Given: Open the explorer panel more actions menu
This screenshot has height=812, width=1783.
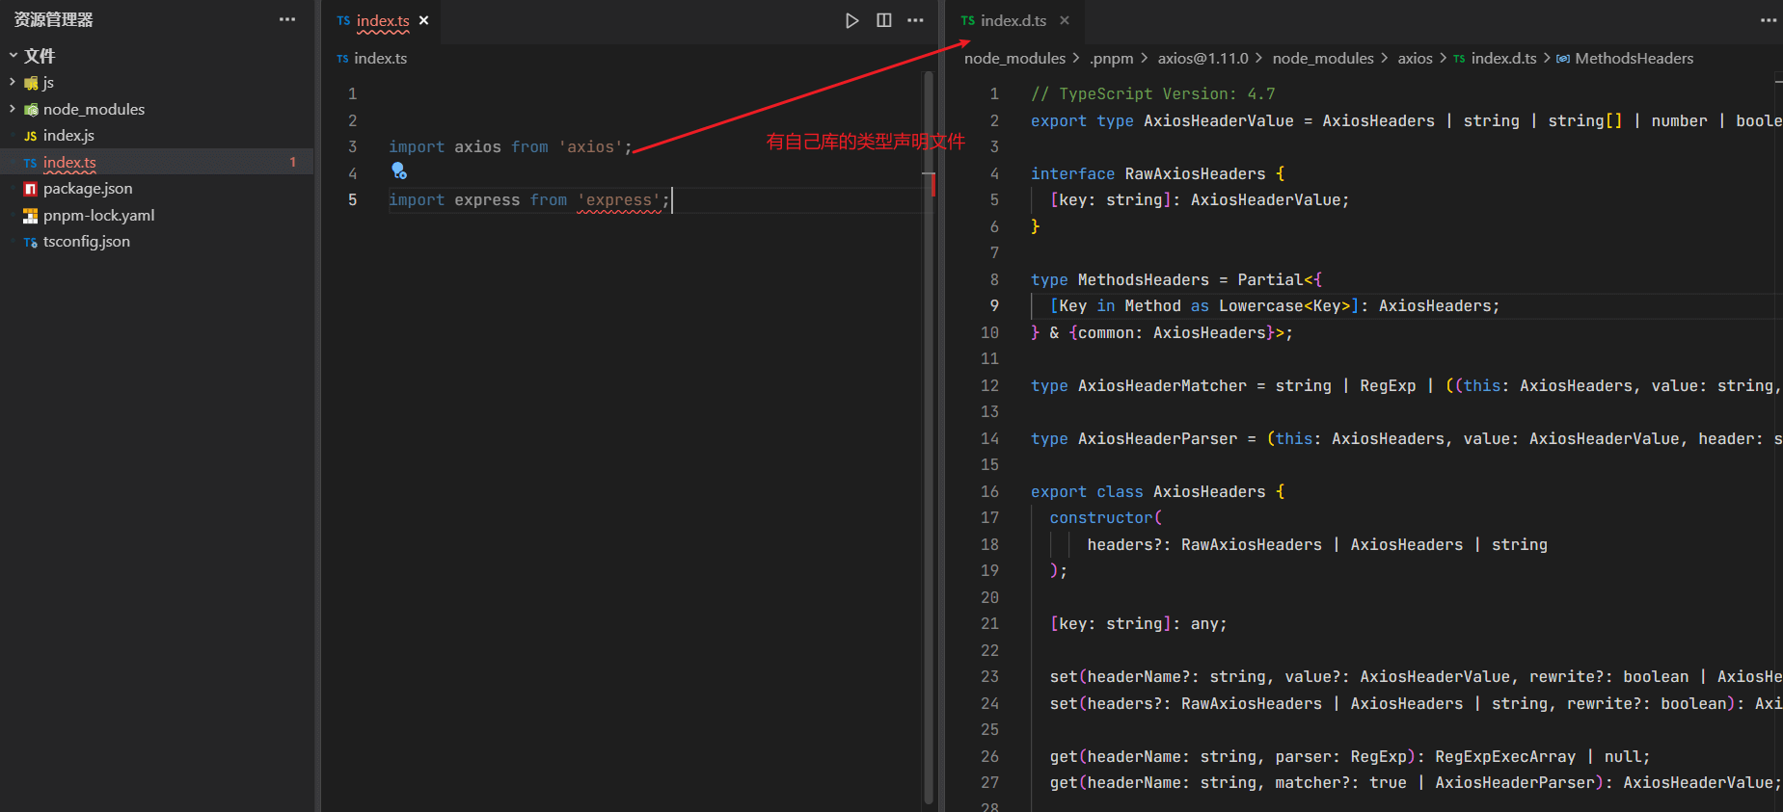Looking at the screenshot, I should click(287, 19).
